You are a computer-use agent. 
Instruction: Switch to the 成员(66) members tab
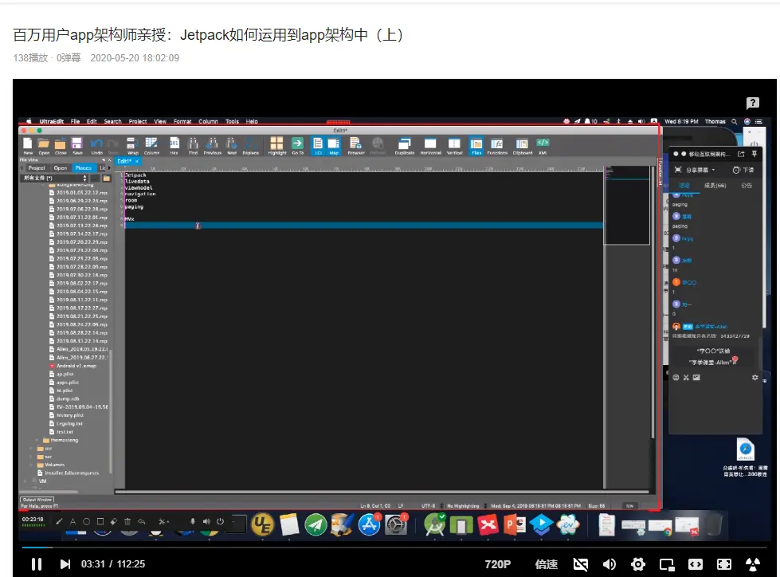click(x=715, y=186)
